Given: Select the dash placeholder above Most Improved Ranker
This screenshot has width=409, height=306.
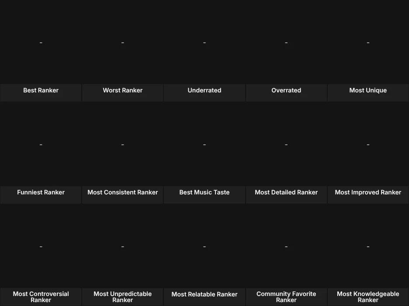Looking at the screenshot, I should tap(368, 145).
